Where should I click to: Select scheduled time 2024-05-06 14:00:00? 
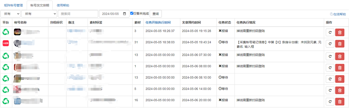pyautogui.click(x=196, y=89)
